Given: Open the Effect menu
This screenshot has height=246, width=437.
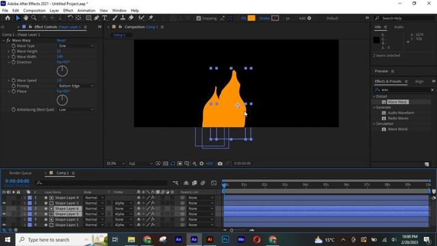Looking at the screenshot, I should point(68,11).
